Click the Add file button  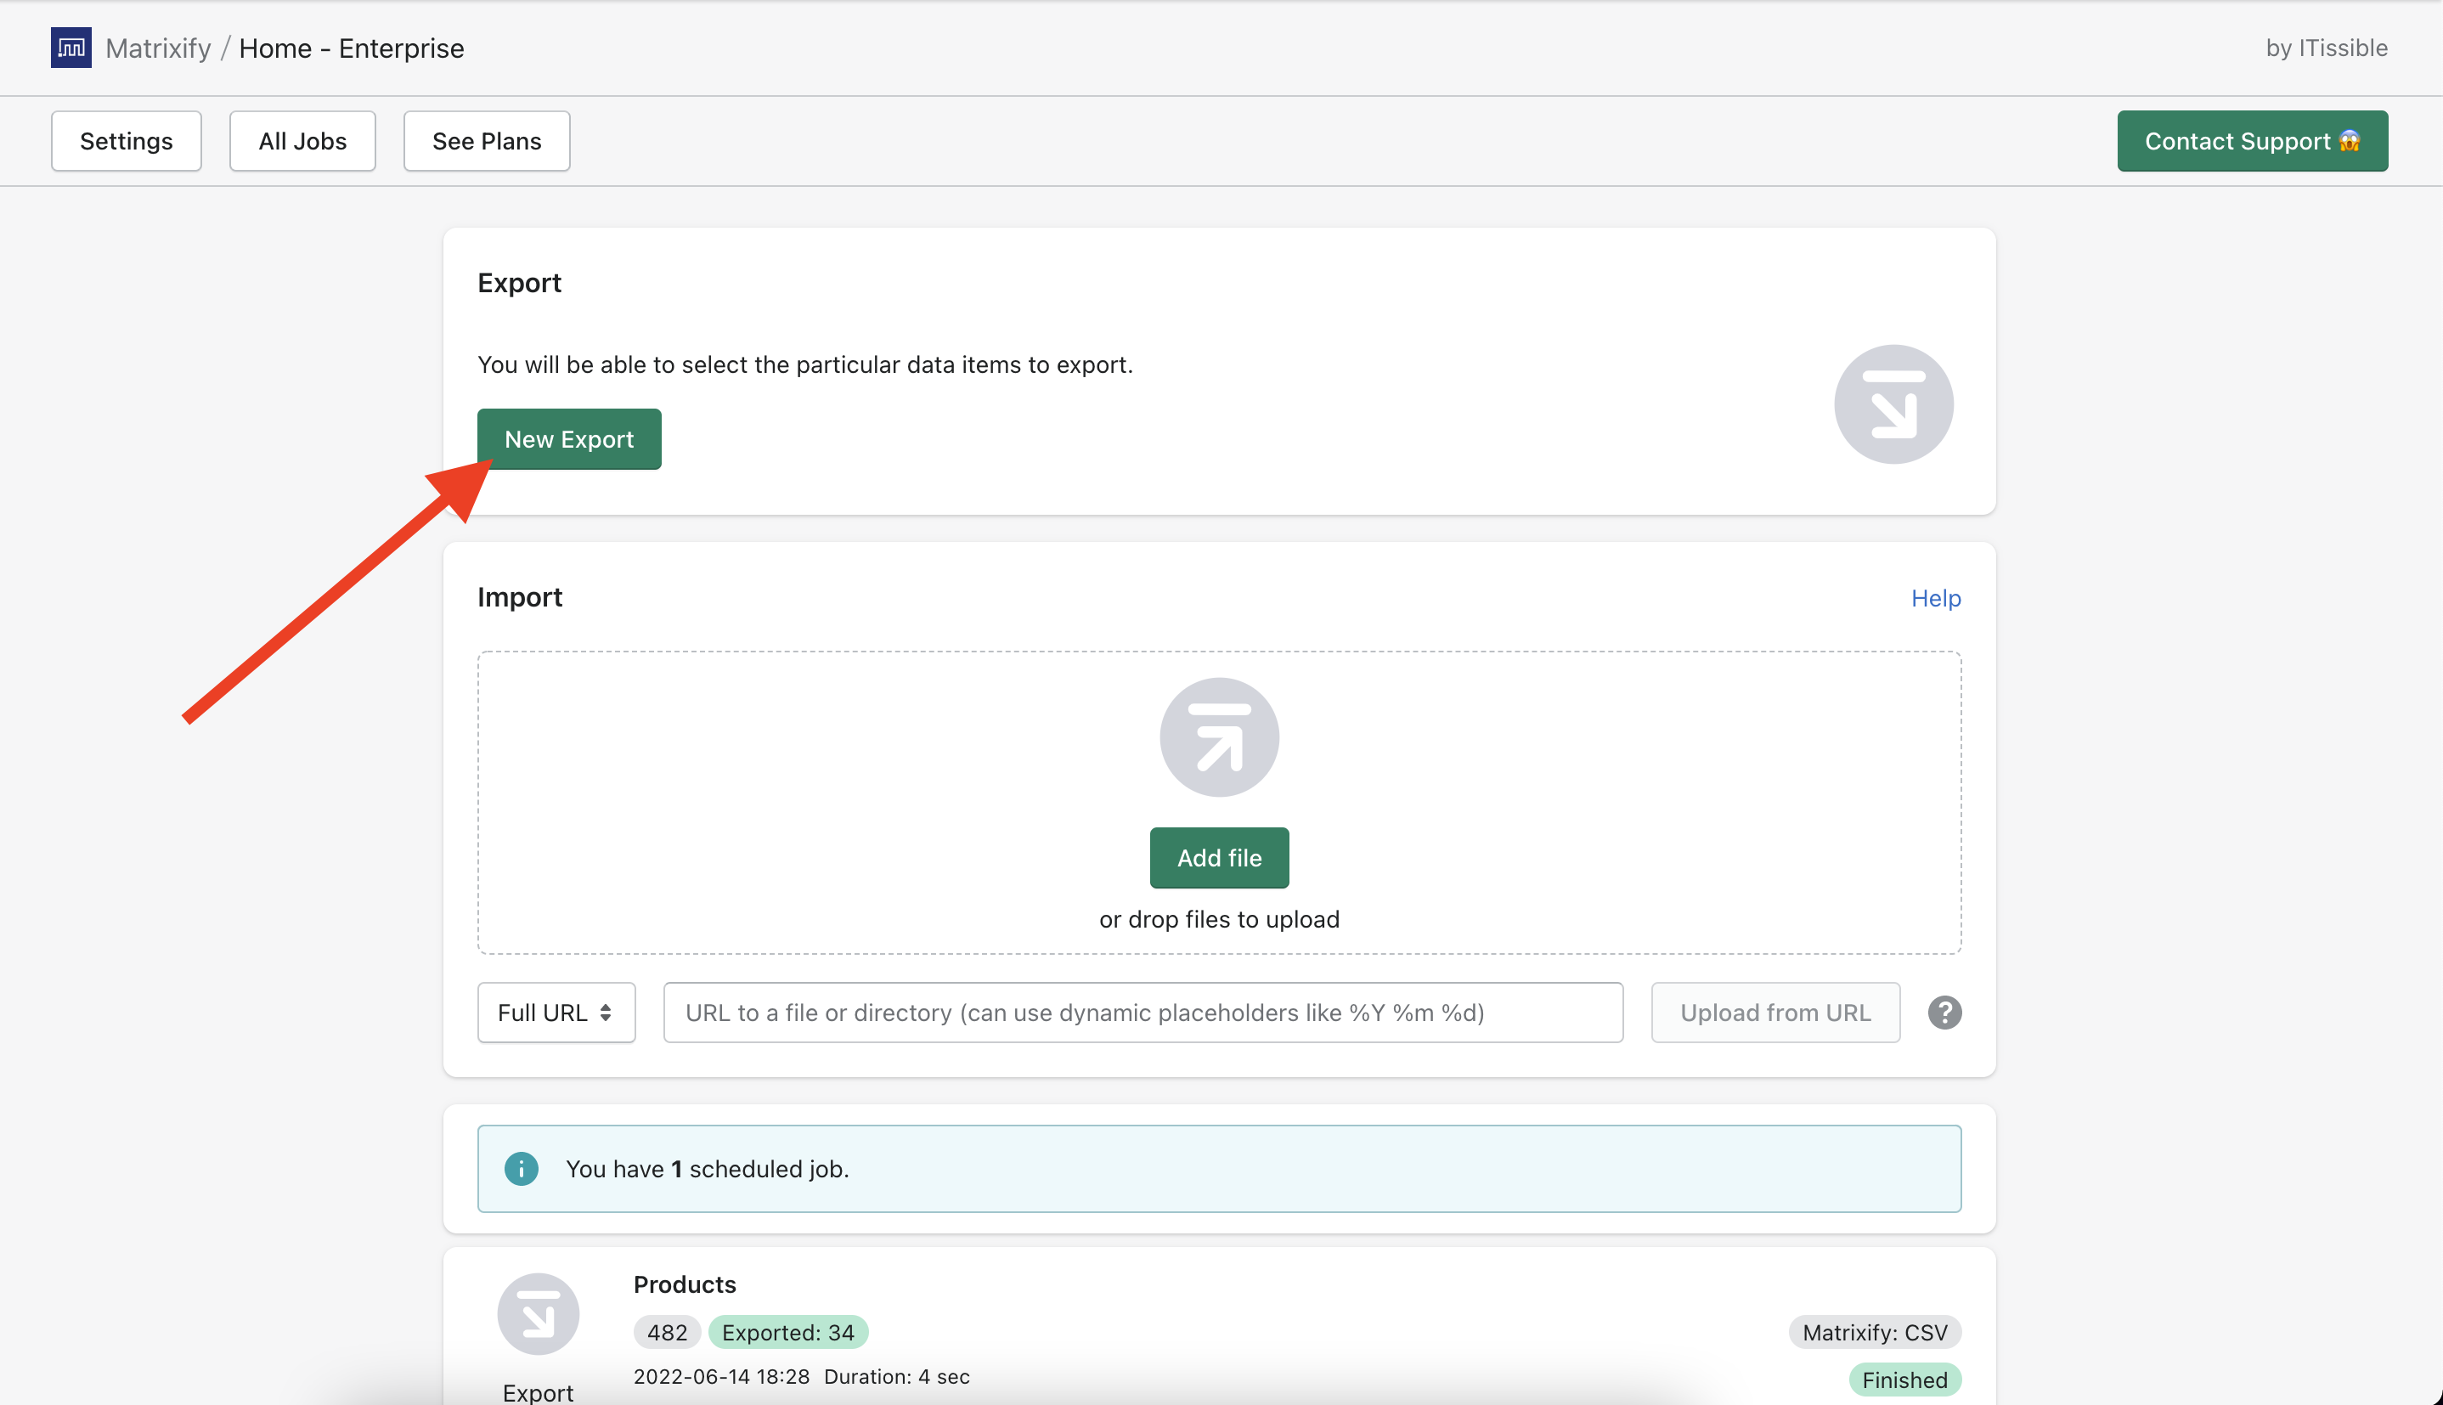[x=1219, y=857]
